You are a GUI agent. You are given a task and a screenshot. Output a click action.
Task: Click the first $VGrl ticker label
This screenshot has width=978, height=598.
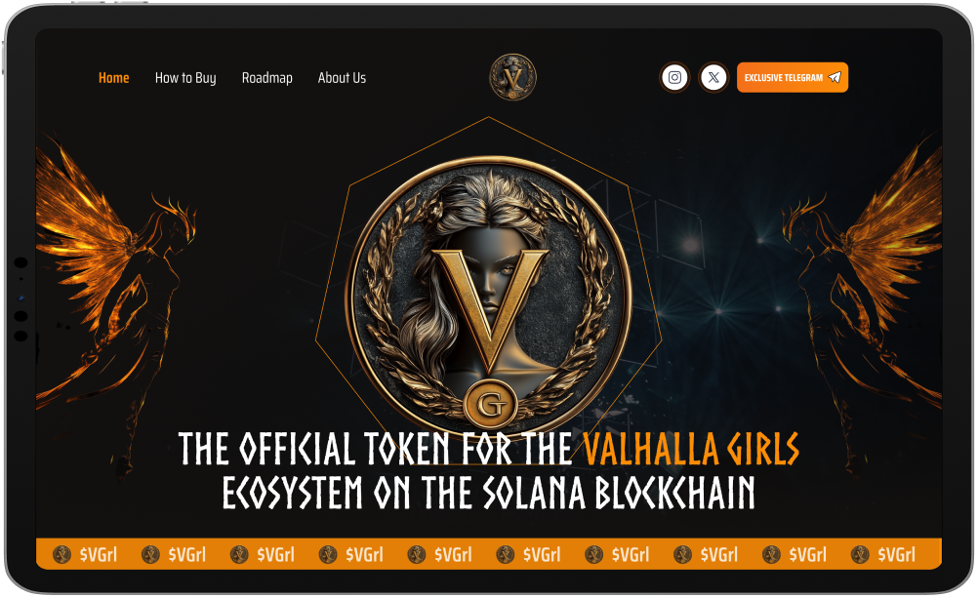point(99,554)
